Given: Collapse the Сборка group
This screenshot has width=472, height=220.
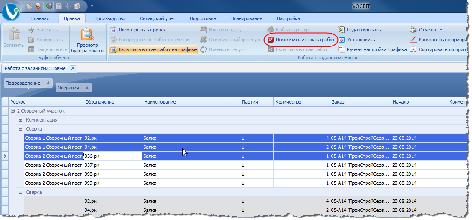Looking at the screenshot, I should pyautogui.click(x=21, y=129).
